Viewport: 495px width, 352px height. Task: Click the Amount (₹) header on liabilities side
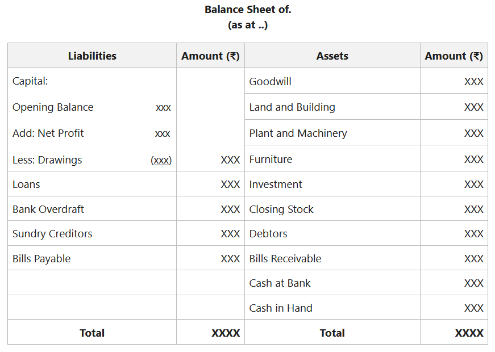point(210,56)
